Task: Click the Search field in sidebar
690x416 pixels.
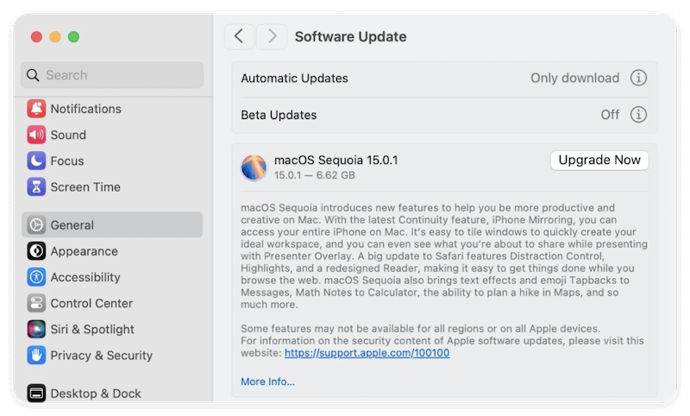Action: pos(112,75)
